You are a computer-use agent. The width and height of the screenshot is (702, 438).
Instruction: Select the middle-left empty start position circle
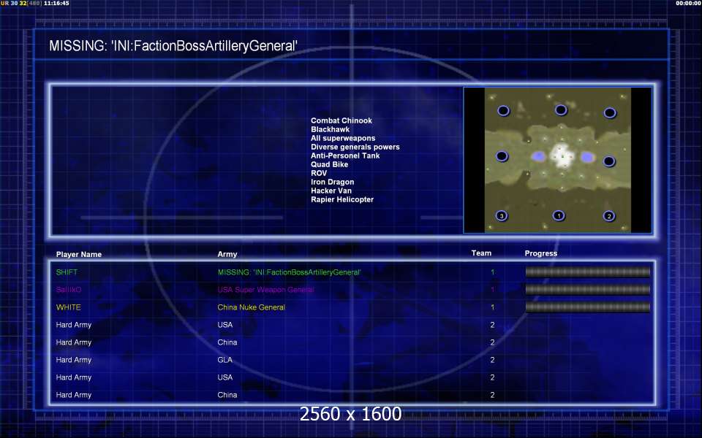pos(502,156)
